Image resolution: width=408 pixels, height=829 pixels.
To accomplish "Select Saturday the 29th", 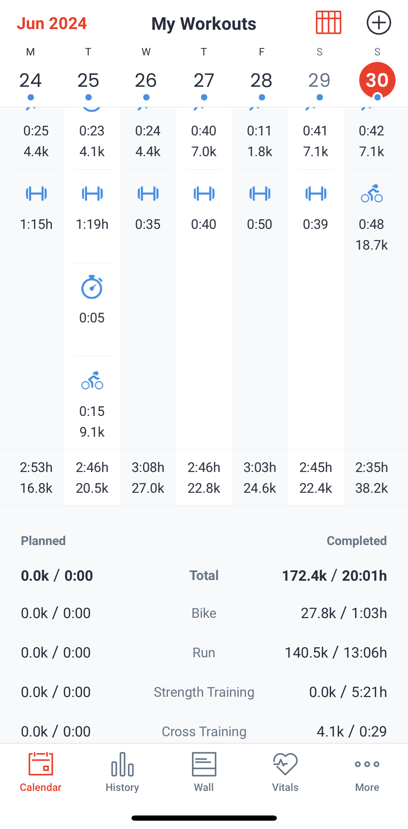I will pyautogui.click(x=319, y=81).
